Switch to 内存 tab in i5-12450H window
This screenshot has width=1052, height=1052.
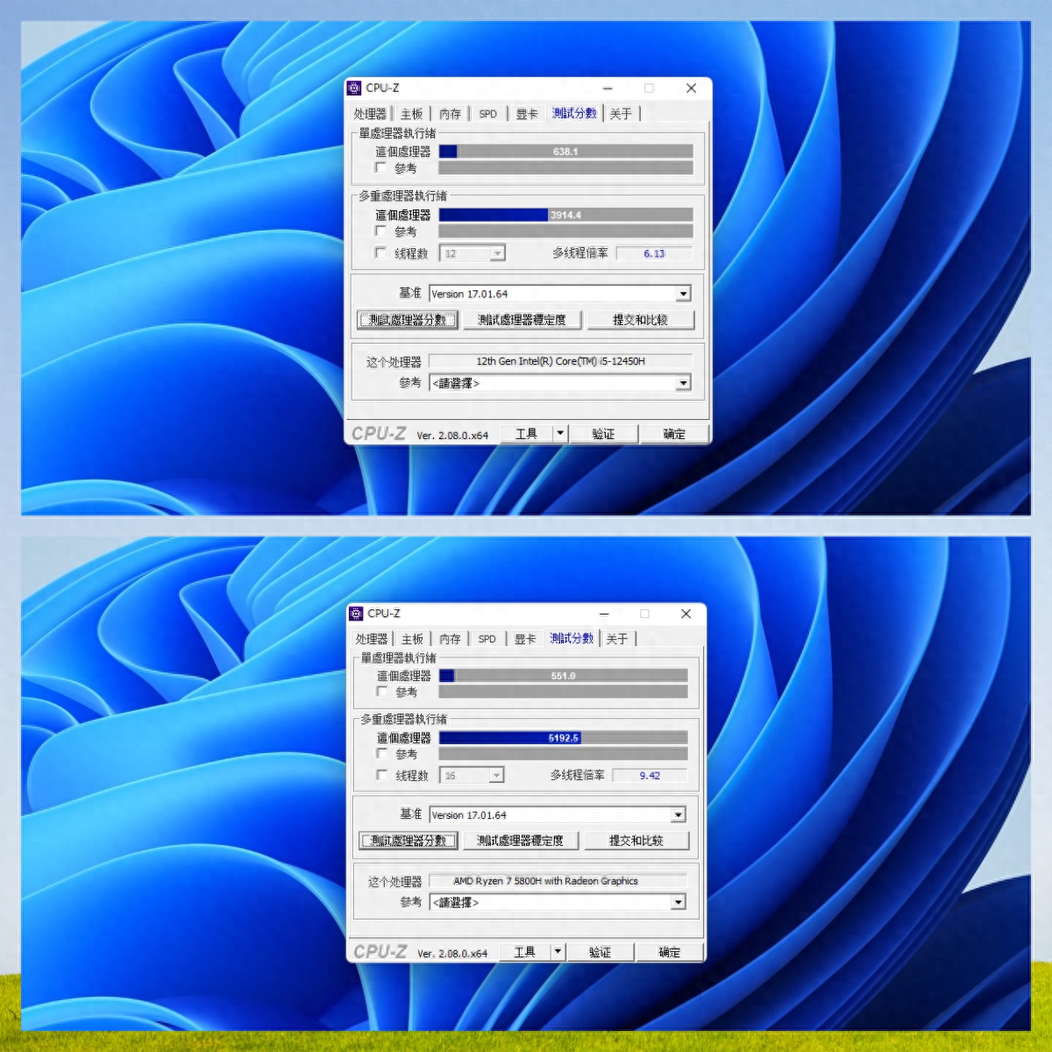(450, 114)
